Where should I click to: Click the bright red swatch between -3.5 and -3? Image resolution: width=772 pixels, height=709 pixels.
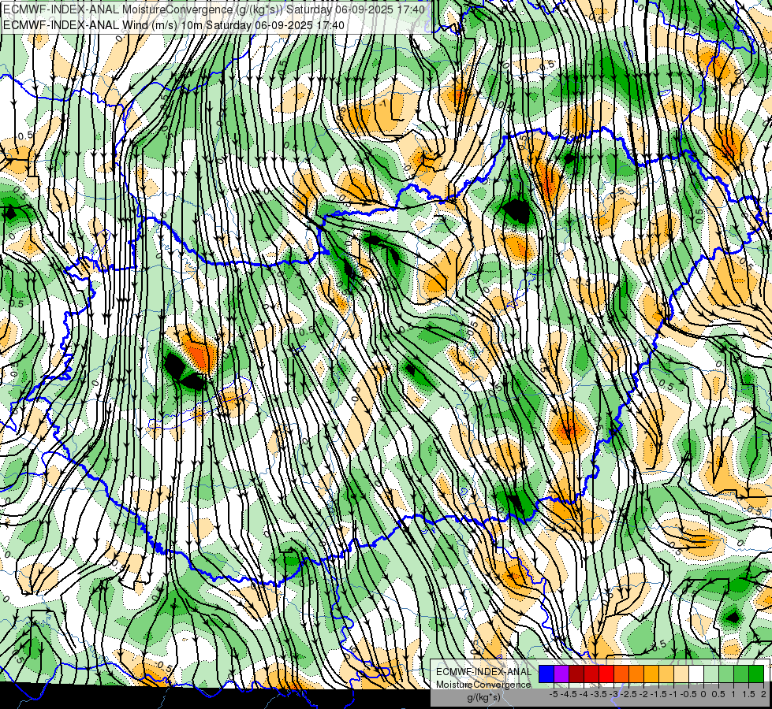[x=606, y=674]
